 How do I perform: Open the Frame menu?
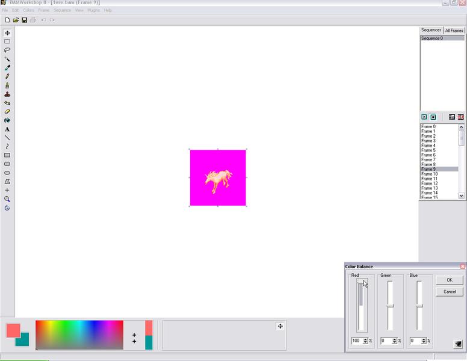pyautogui.click(x=44, y=10)
